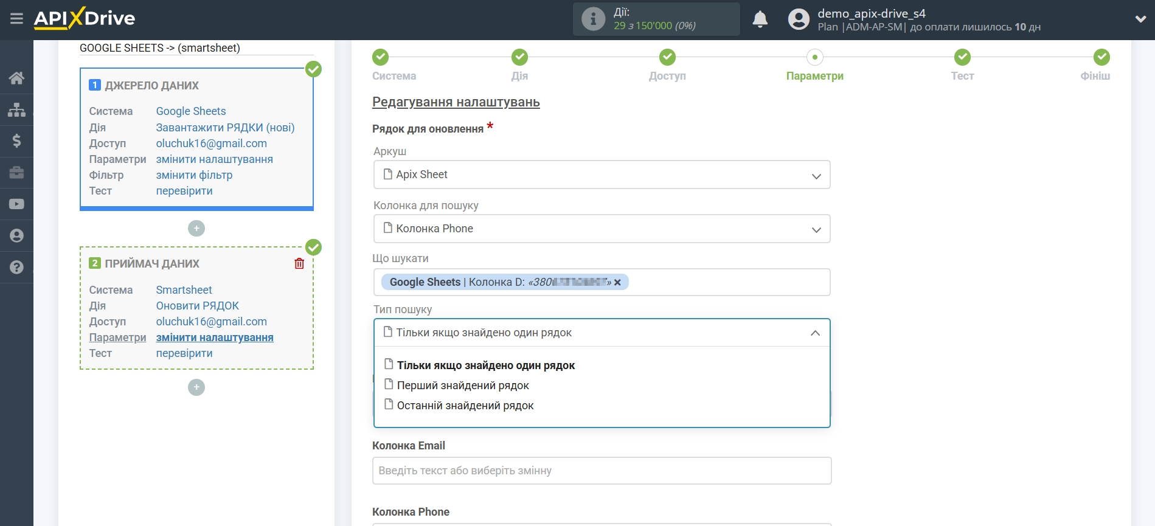
Task: Expand the account dropdown chevron
Action: coord(1140,19)
